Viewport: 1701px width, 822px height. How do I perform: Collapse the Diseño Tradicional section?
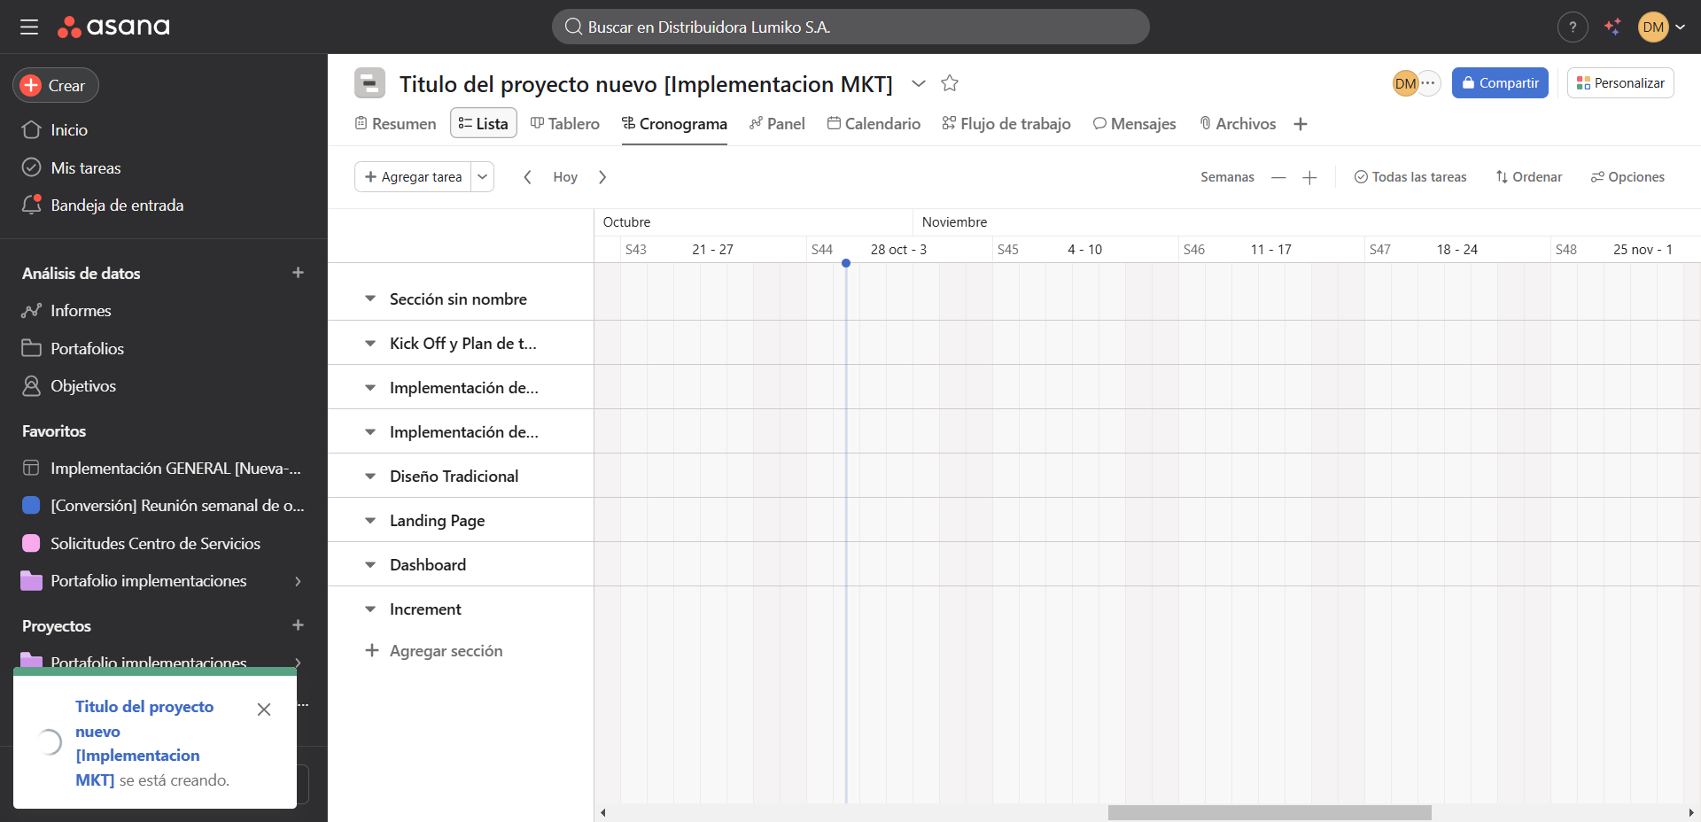click(x=370, y=477)
